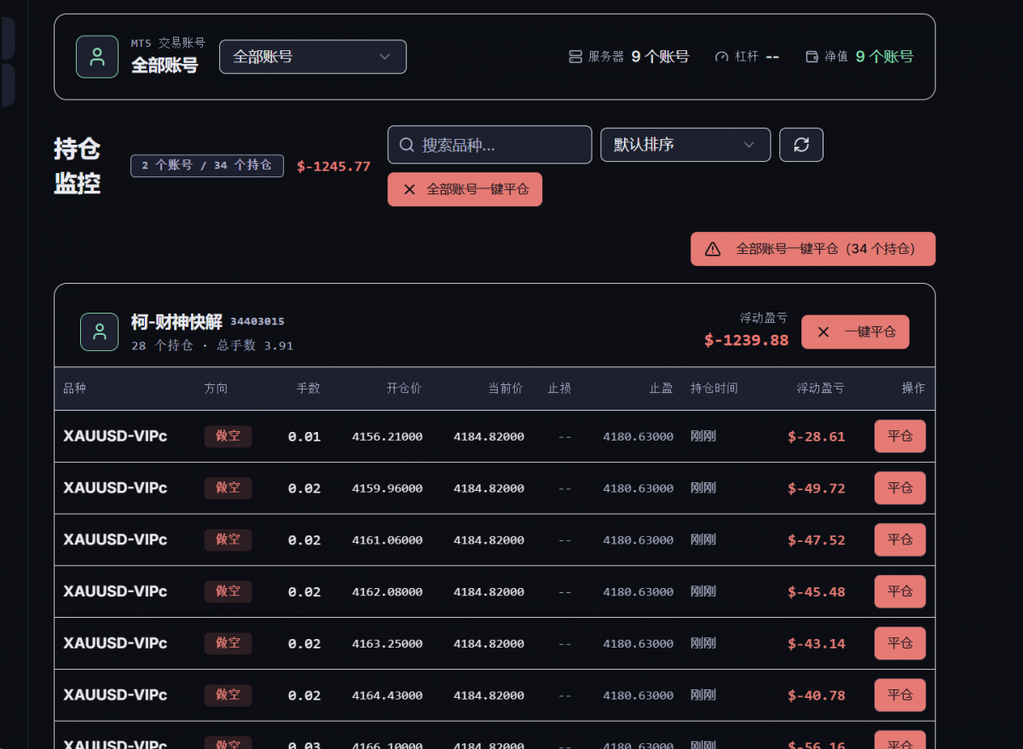1023x749 pixels.
Task: Expand the 默认排序 sorting dropdown
Action: 685,145
